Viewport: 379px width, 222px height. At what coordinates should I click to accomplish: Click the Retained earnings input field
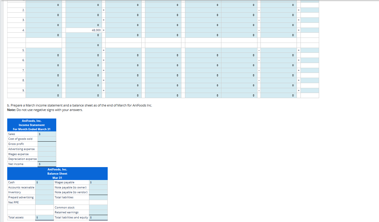pyautogui.click(x=98, y=212)
